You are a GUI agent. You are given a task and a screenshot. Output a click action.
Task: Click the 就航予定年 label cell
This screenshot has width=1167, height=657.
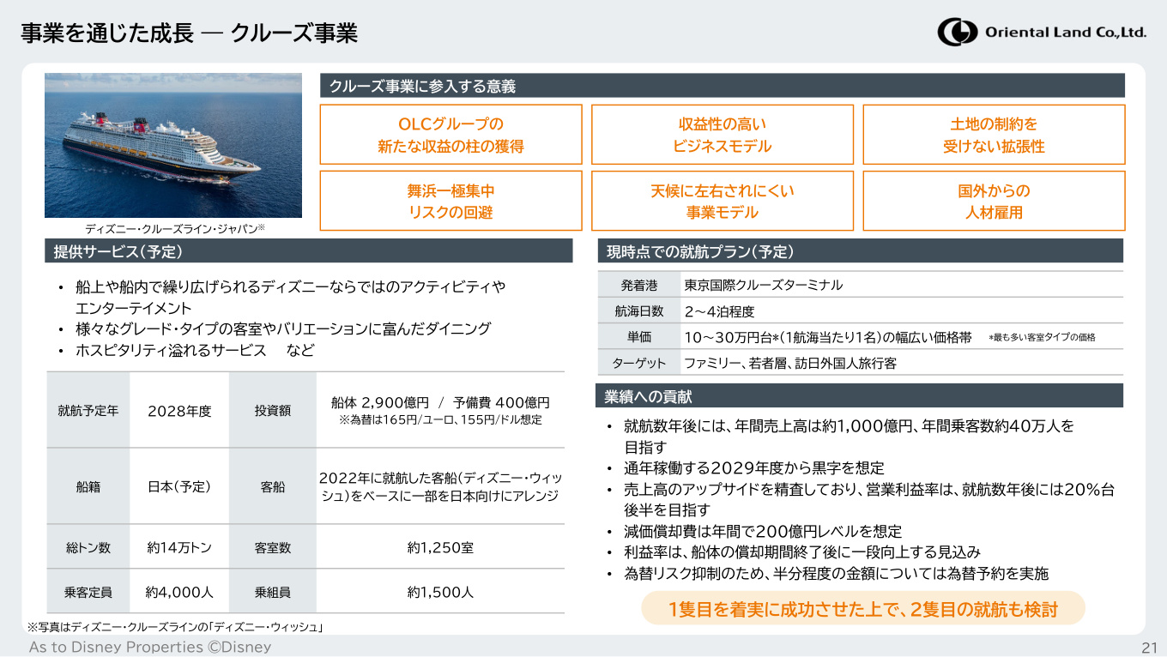pyautogui.click(x=88, y=410)
